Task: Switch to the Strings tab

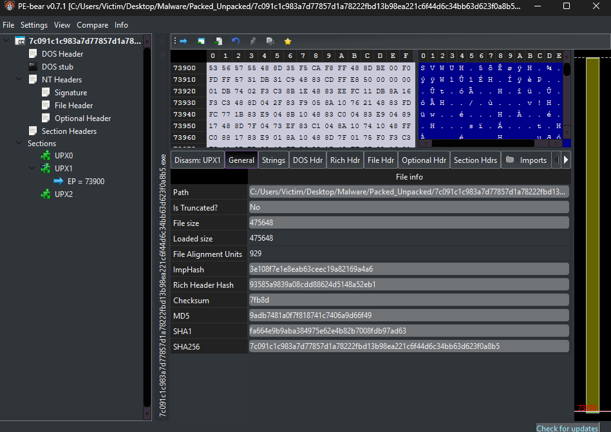Action: 273,160
